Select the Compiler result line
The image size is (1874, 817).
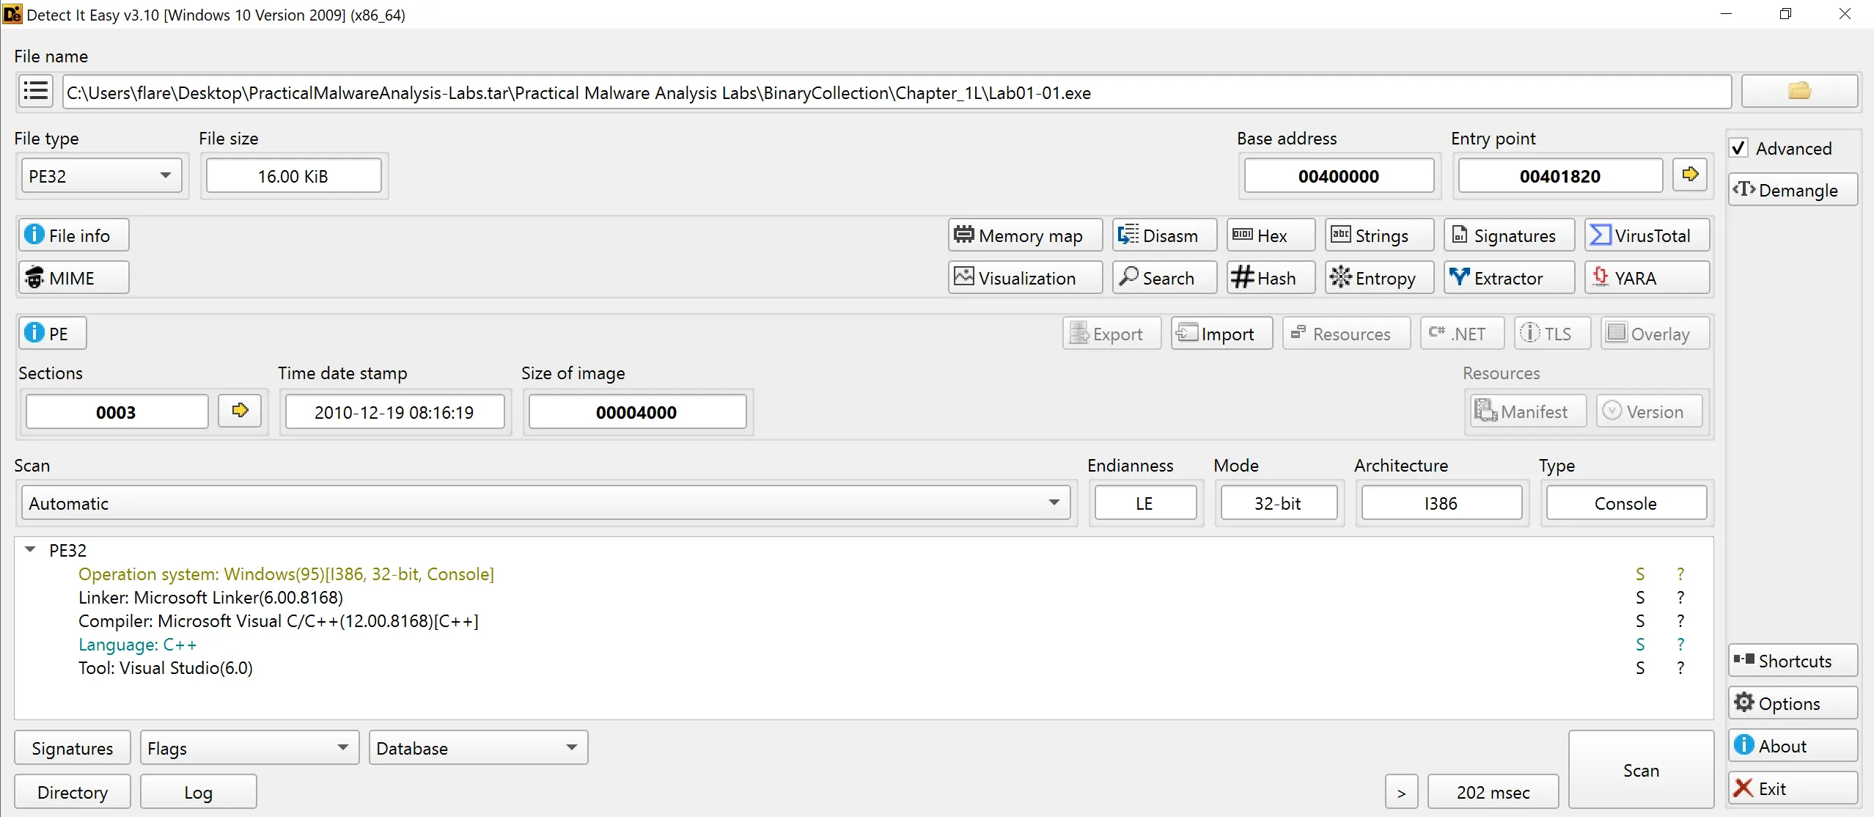(x=278, y=621)
